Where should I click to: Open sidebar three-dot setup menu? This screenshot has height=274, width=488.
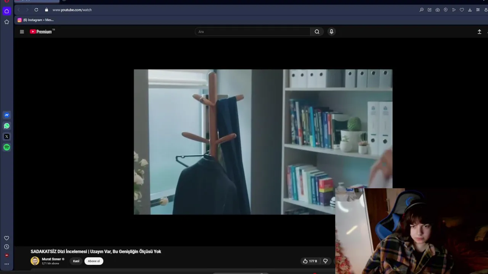(x=6, y=264)
